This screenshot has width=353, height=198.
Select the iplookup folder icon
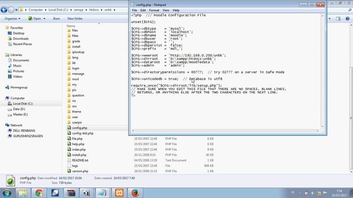point(69,52)
